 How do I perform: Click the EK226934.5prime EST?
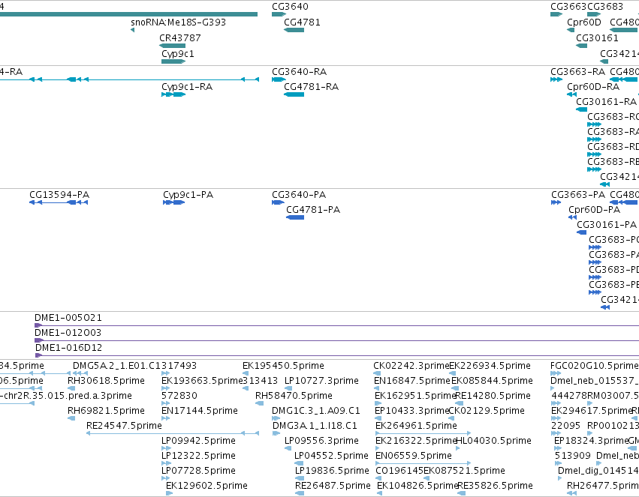click(451, 373)
